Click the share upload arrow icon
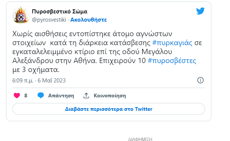Image resolution: width=230 pixels, height=141 pixels. (x=86, y=95)
